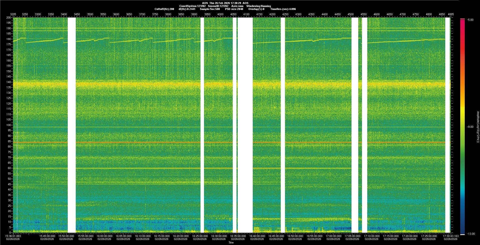Click the 17:00:00.000 time axis label
Image resolution: width=480 pixels, height=245 pixels.
(x=333, y=236)
